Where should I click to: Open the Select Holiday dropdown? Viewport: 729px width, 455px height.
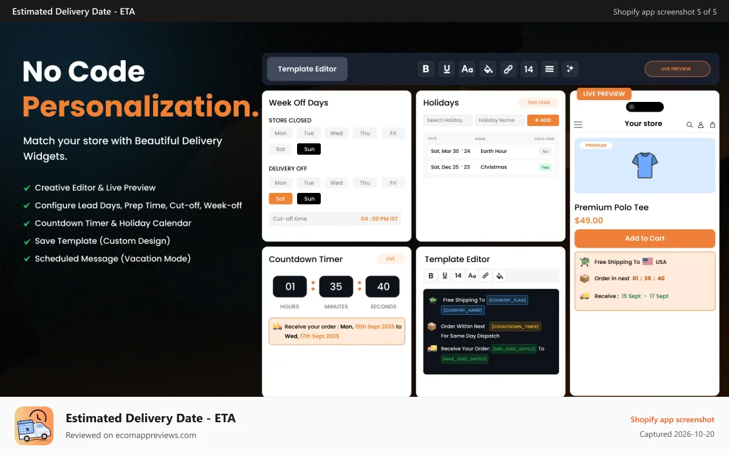tap(448, 120)
